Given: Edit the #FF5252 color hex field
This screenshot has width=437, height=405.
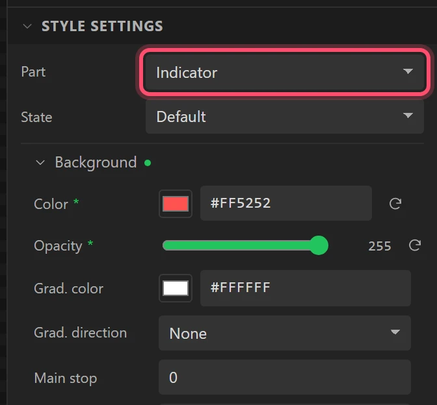Looking at the screenshot, I should click(286, 203).
